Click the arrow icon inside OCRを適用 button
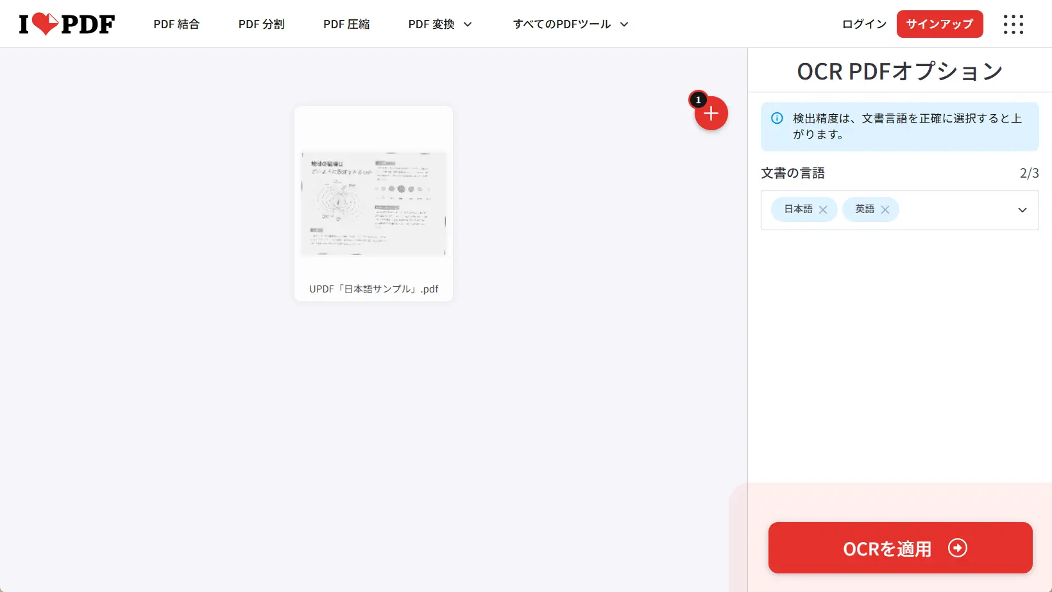1052x592 pixels. coord(958,548)
